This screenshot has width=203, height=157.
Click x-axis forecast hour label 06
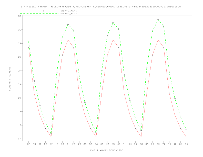tap(40, 144)
